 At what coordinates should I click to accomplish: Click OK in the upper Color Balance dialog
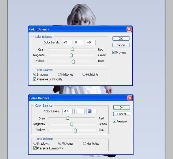121,39
